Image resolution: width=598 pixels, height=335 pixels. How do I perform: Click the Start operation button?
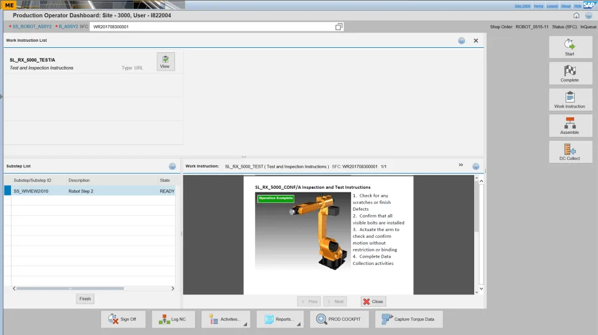click(x=570, y=47)
